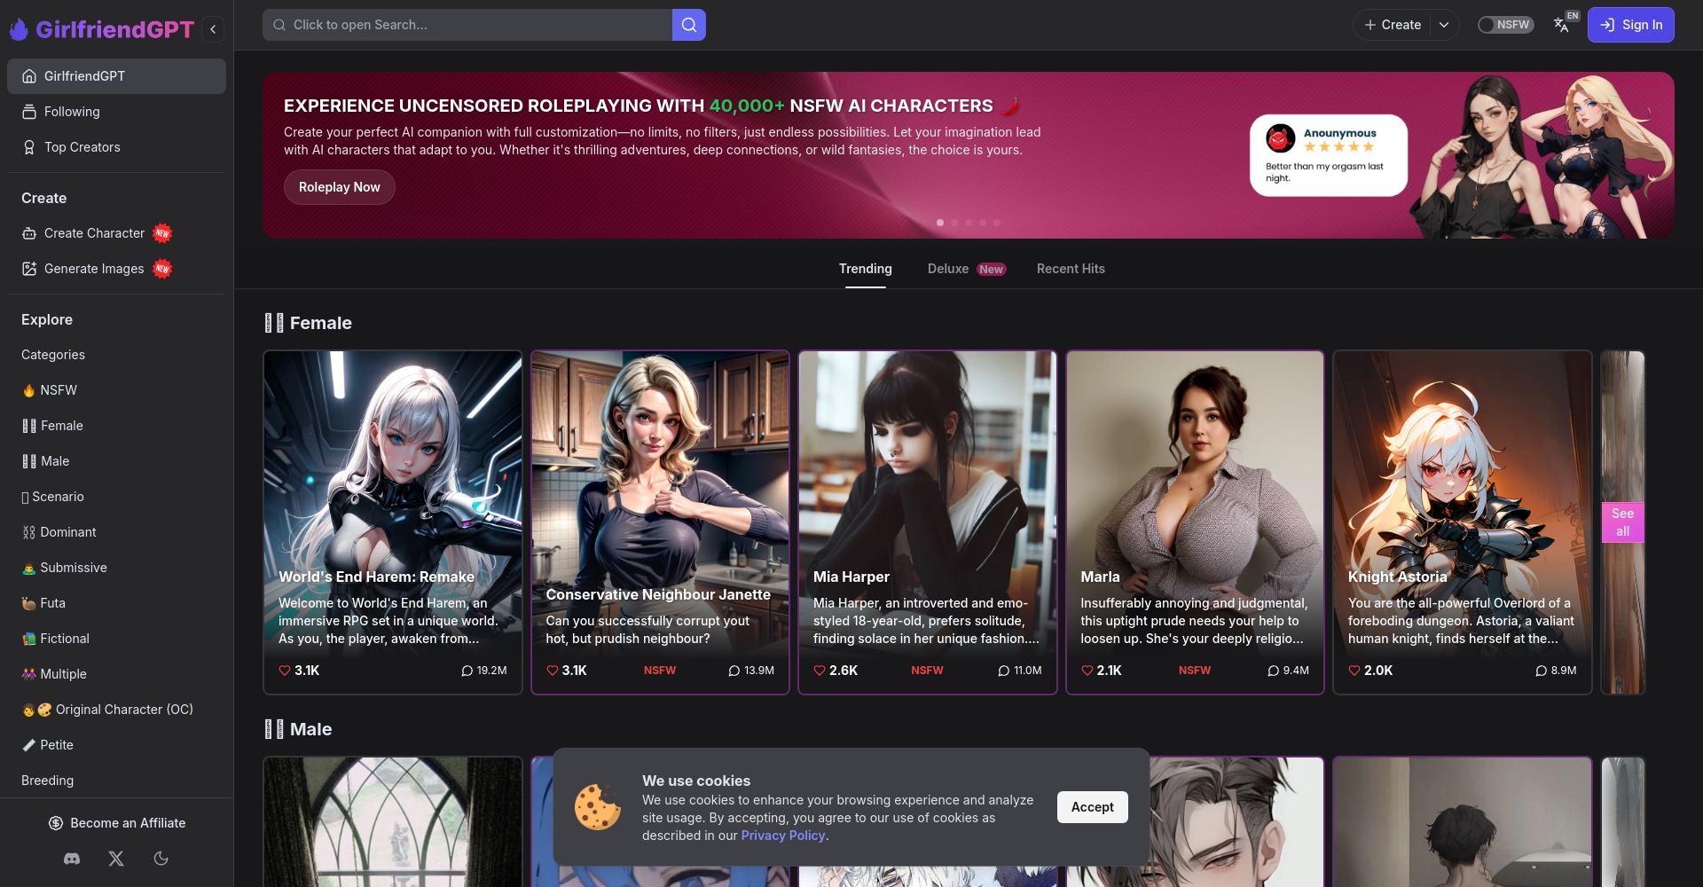Select the Fictional category
Image resolution: width=1703 pixels, height=887 pixels.
(116, 639)
